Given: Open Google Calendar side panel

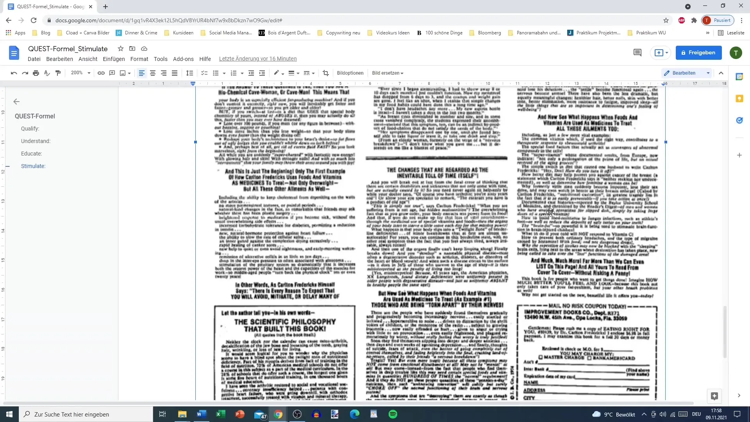Looking at the screenshot, I should click(739, 77).
